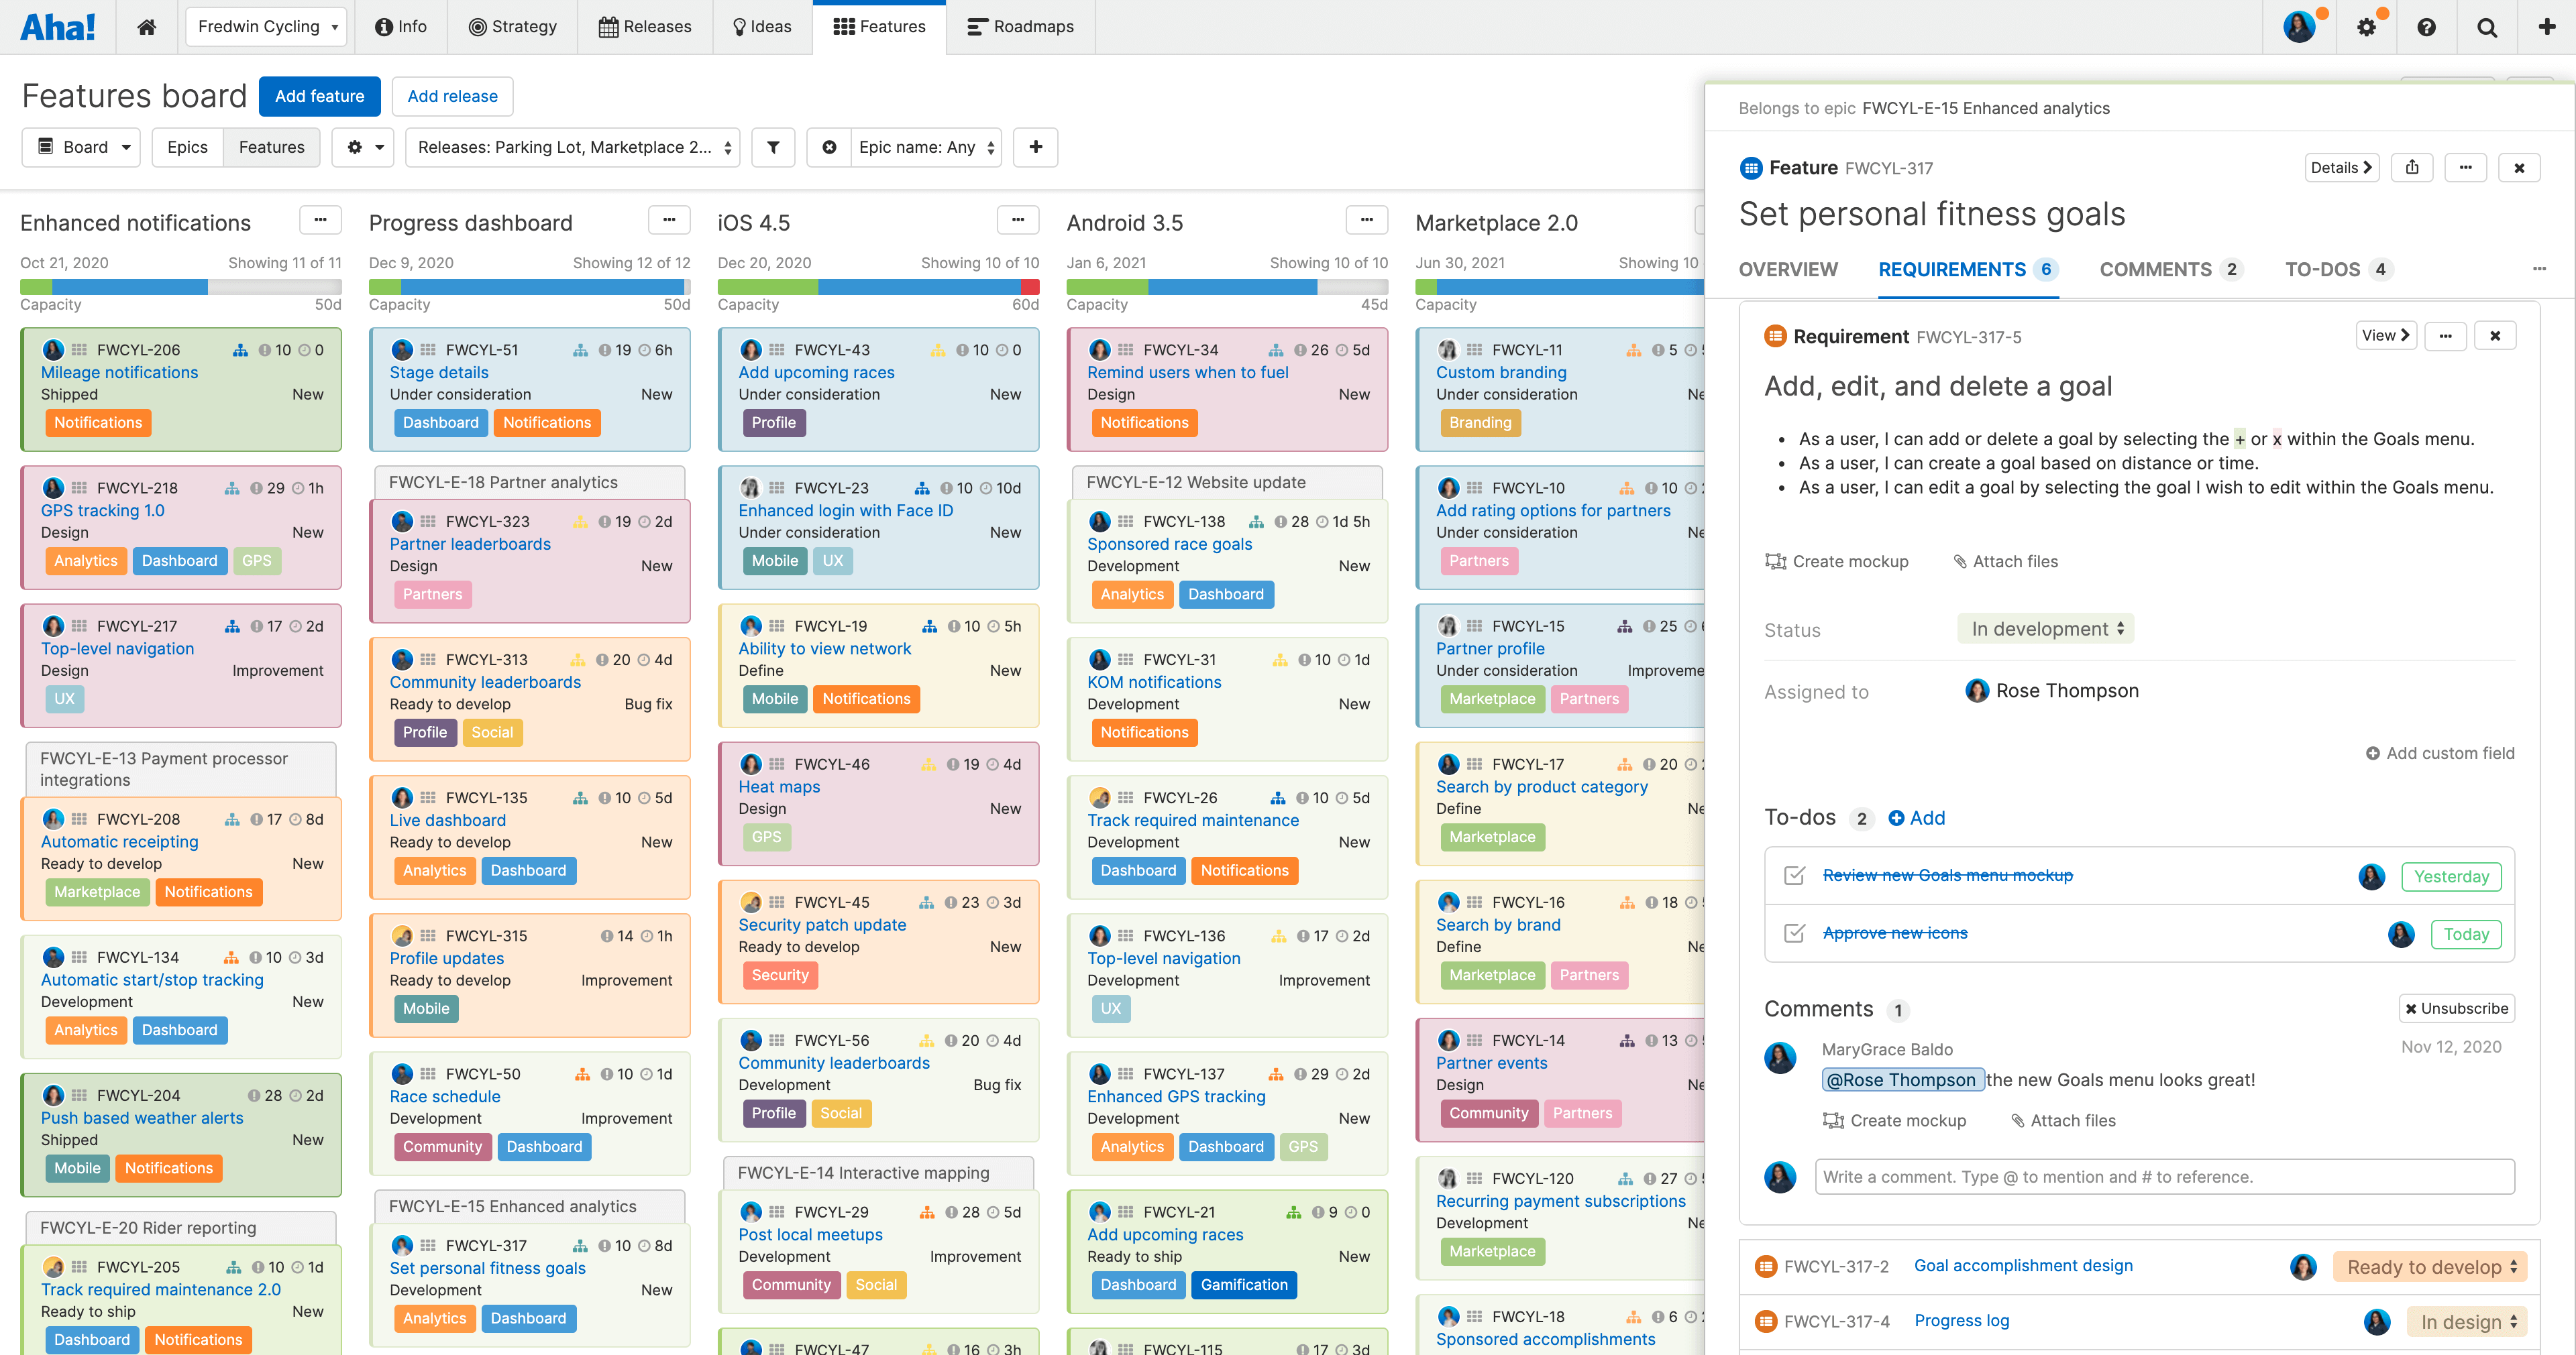2576x1355 pixels.
Task: Open the In development status dropdown
Action: [2046, 628]
